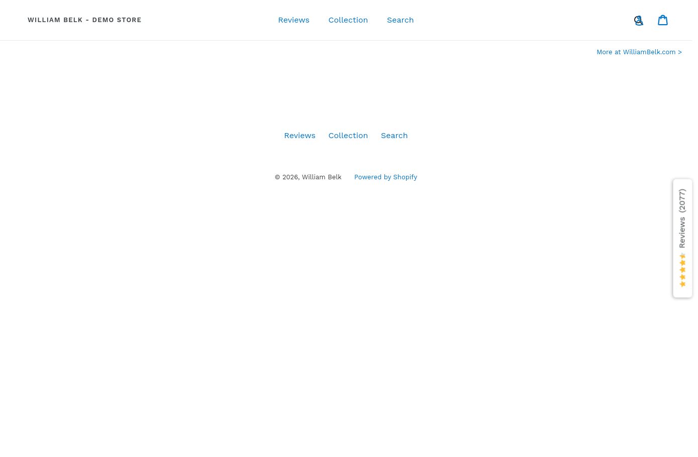Select Collection in the top navigation
Viewport: 698px width, 457px height.
[348, 20]
